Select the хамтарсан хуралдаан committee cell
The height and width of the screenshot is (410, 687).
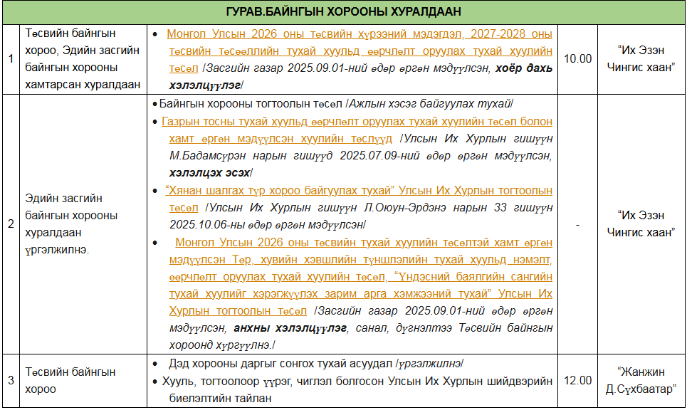tap(83, 59)
